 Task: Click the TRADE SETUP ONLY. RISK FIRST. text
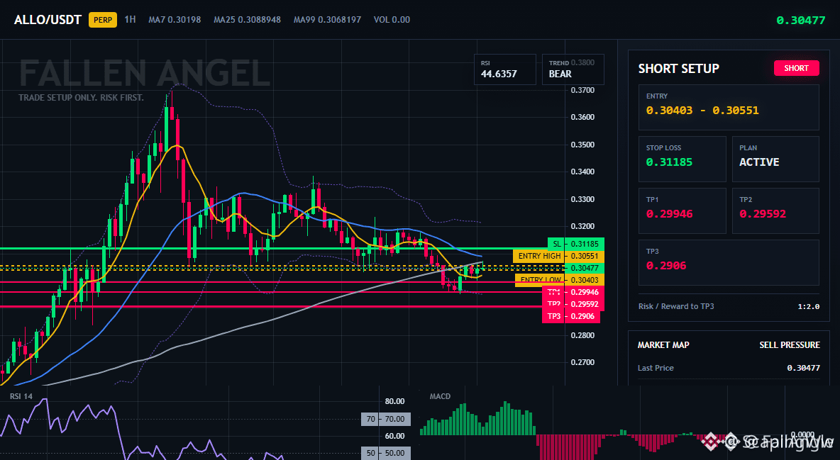pos(81,98)
